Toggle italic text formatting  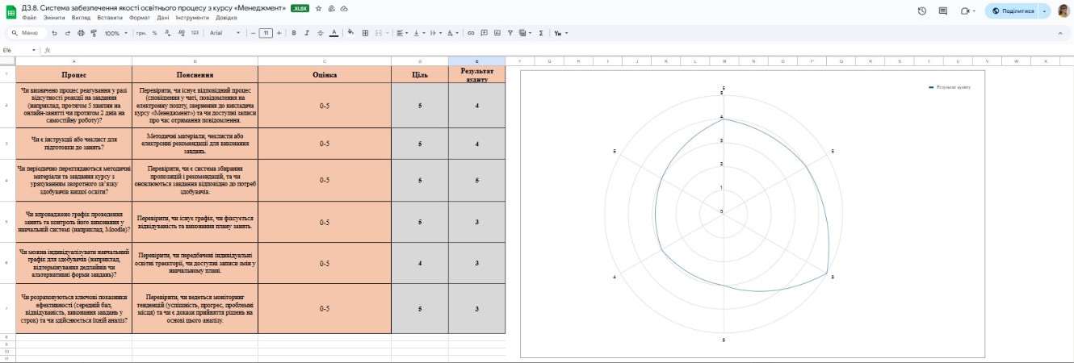coord(307,33)
